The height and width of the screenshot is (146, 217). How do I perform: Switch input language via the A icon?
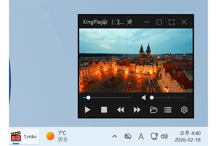coord(141,136)
